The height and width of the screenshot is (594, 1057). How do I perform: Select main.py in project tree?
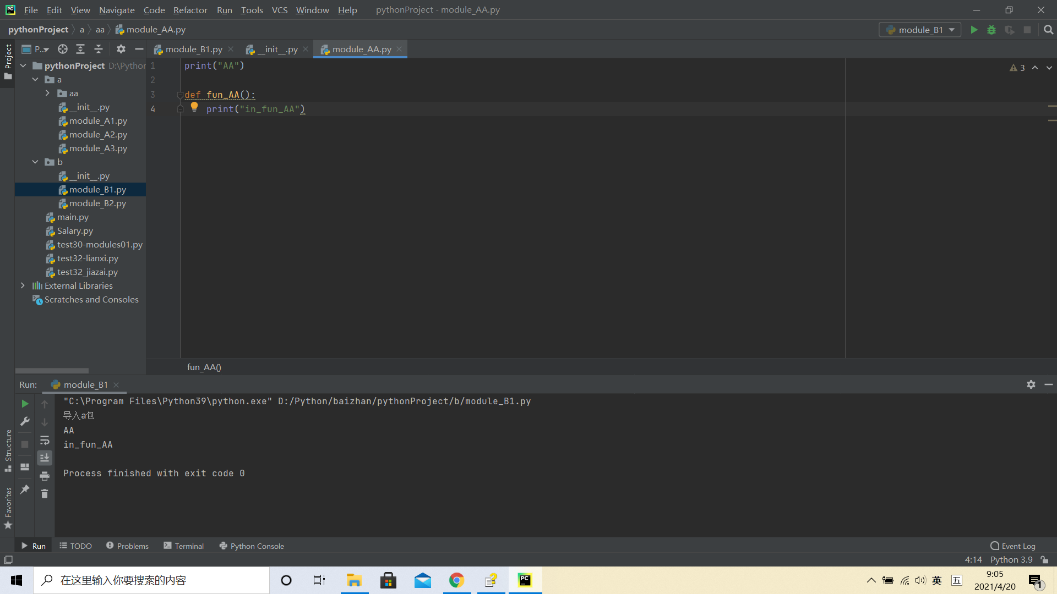click(73, 217)
